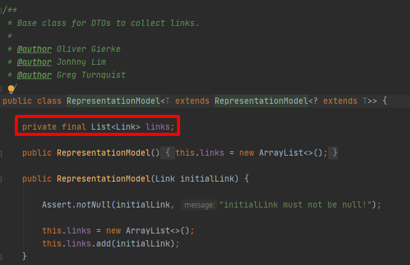The height and width of the screenshot is (265, 410).
Task: Click the fold end marker beside the closing brace
Action: tap(1, 256)
